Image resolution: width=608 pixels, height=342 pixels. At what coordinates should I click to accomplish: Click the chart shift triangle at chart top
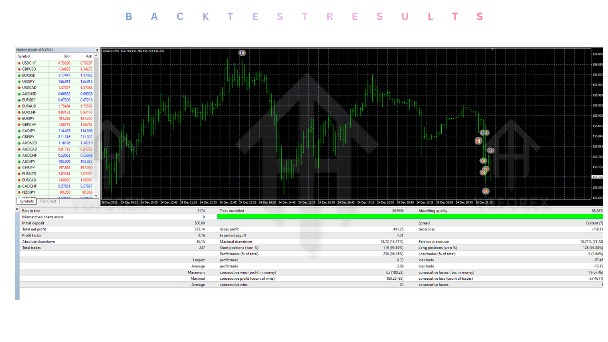(493, 49)
